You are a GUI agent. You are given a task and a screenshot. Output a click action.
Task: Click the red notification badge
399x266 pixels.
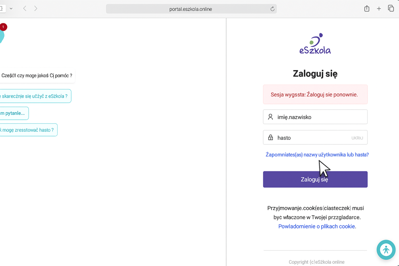click(x=3, y=27)
